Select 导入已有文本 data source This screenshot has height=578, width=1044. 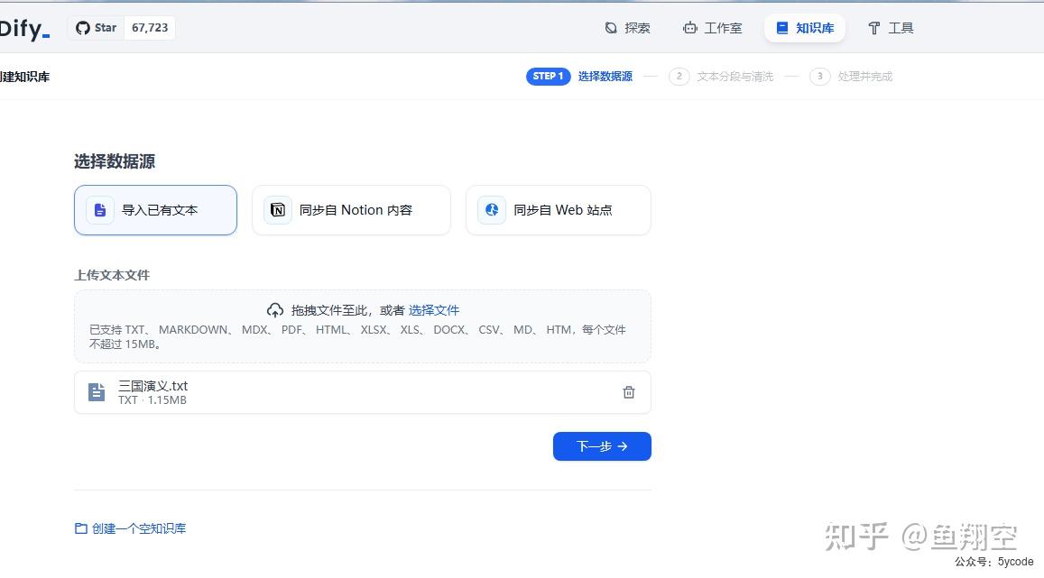(156, 210)
